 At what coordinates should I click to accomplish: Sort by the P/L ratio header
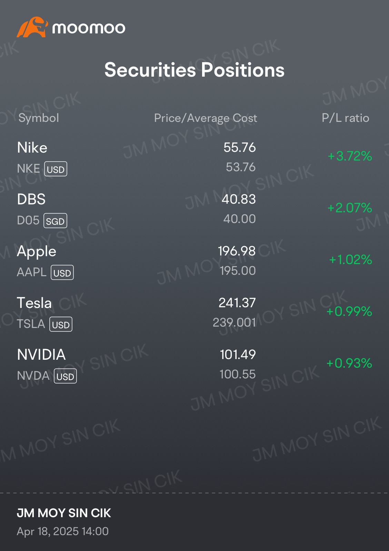[x=345, y=118]
